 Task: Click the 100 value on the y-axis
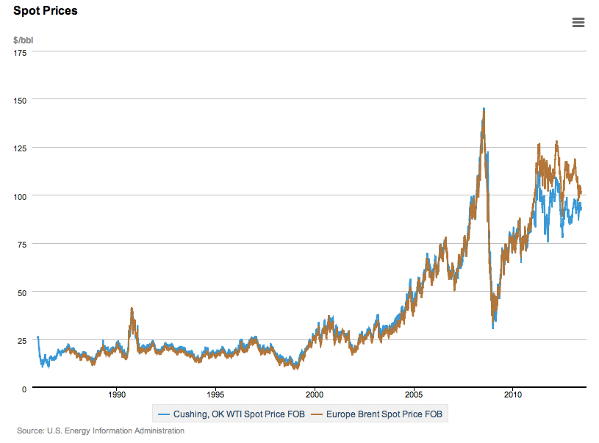(x=20, y=196)
